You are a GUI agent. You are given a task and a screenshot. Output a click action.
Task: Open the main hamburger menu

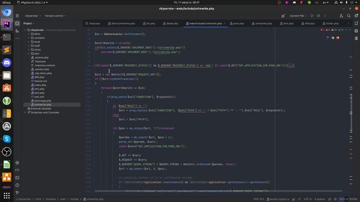(x=17, y=16)
